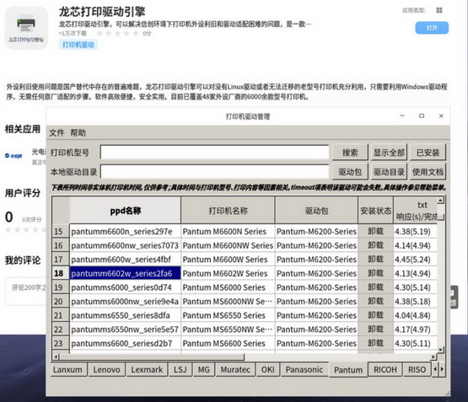Select row header 23
Image resolution: width=468 pixels, height=402 pixels.
click(61, 344)
